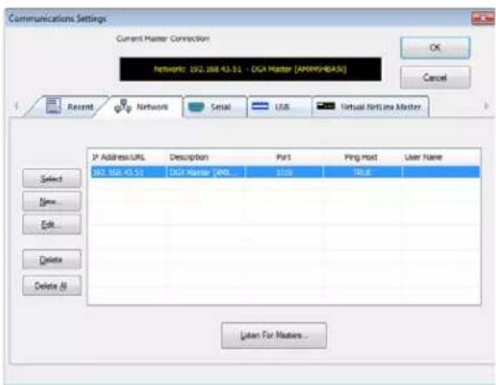
Task: Click the Select button
Action: pos(52,178)
